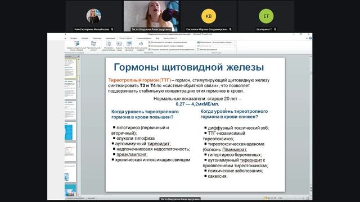
Task: Switch to Slide Sorter view in status bar
Action: [x=269, y=198]
